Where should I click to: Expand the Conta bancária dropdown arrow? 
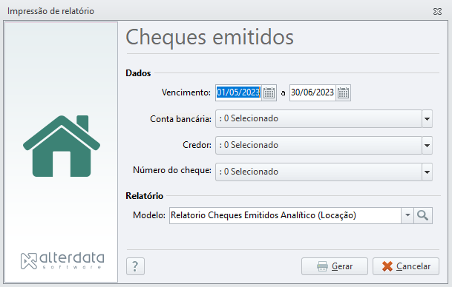pos(427,119)
